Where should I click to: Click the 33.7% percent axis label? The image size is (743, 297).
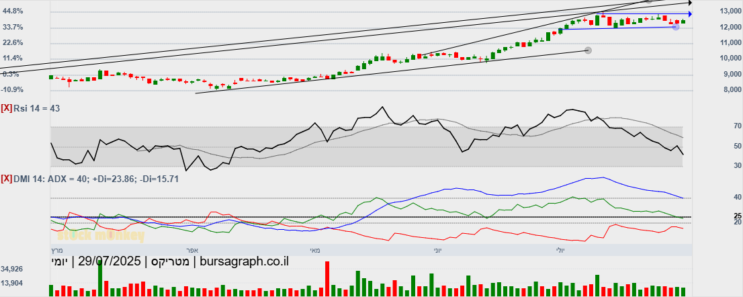tap(12, 27)
